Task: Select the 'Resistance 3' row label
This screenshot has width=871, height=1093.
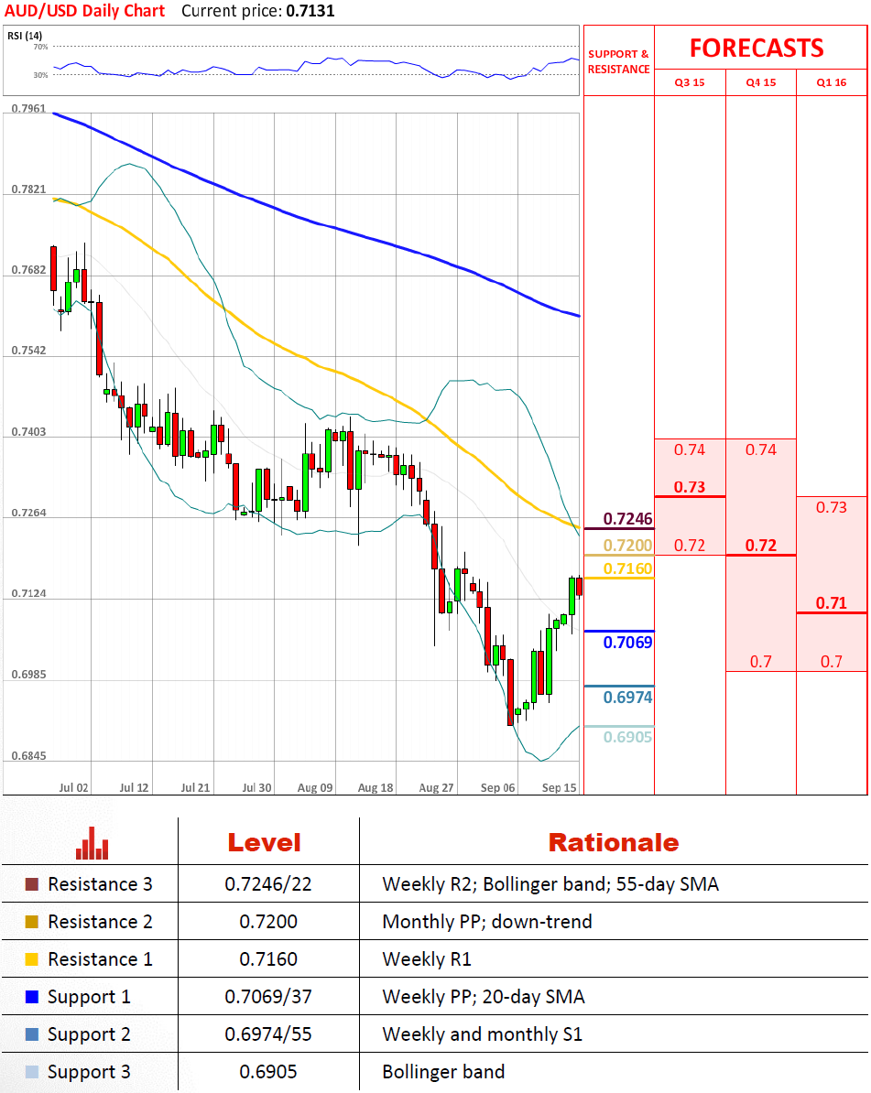Action: coord(100,884)
